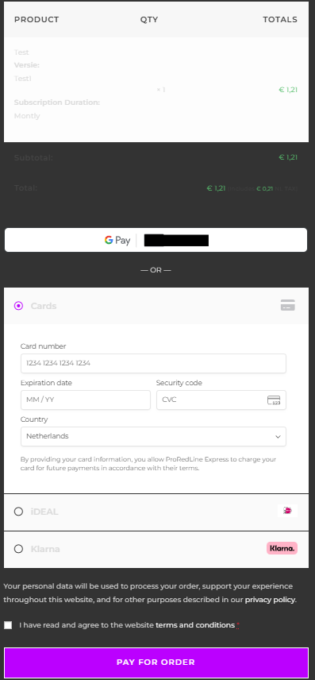Pay using the Google Pay button
The height and width of the screenshot is (680, 315).
click(156, 240)
